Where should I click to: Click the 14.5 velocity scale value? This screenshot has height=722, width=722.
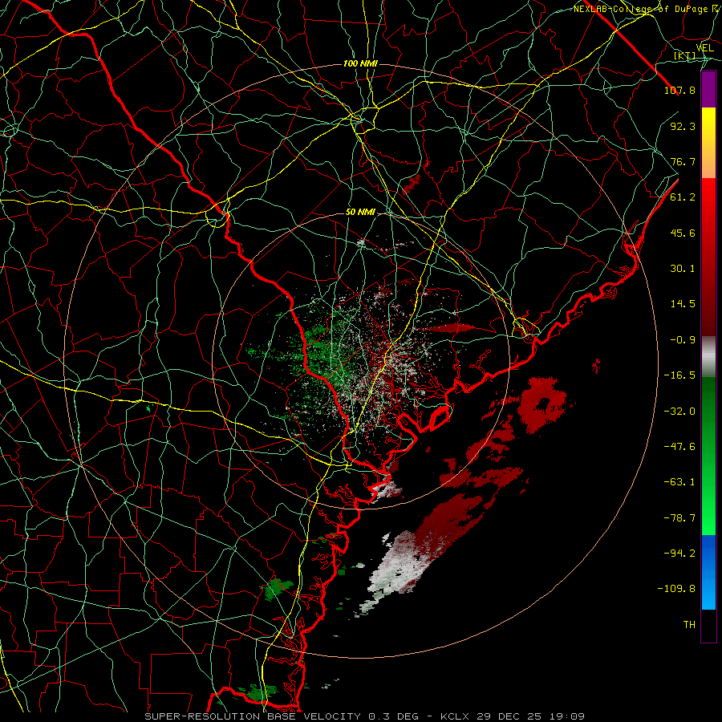point(683,304)
